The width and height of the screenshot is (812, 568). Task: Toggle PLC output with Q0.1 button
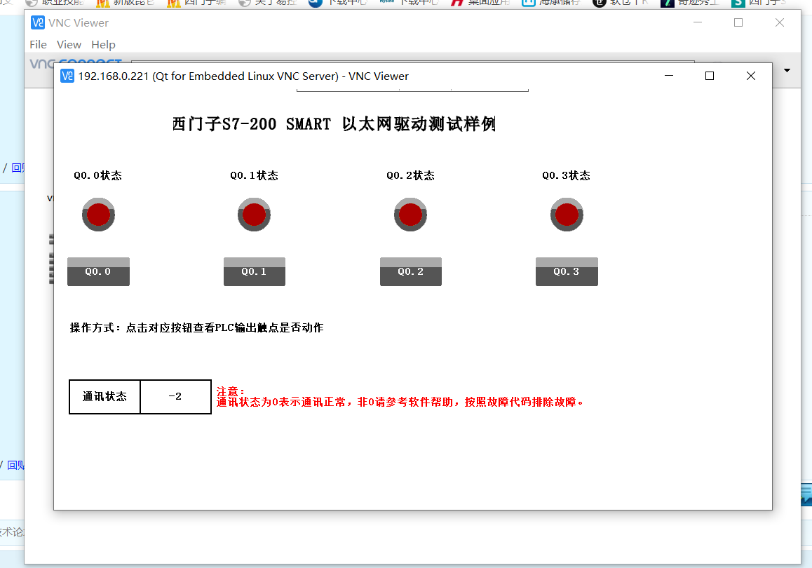(x=254, y=272)
